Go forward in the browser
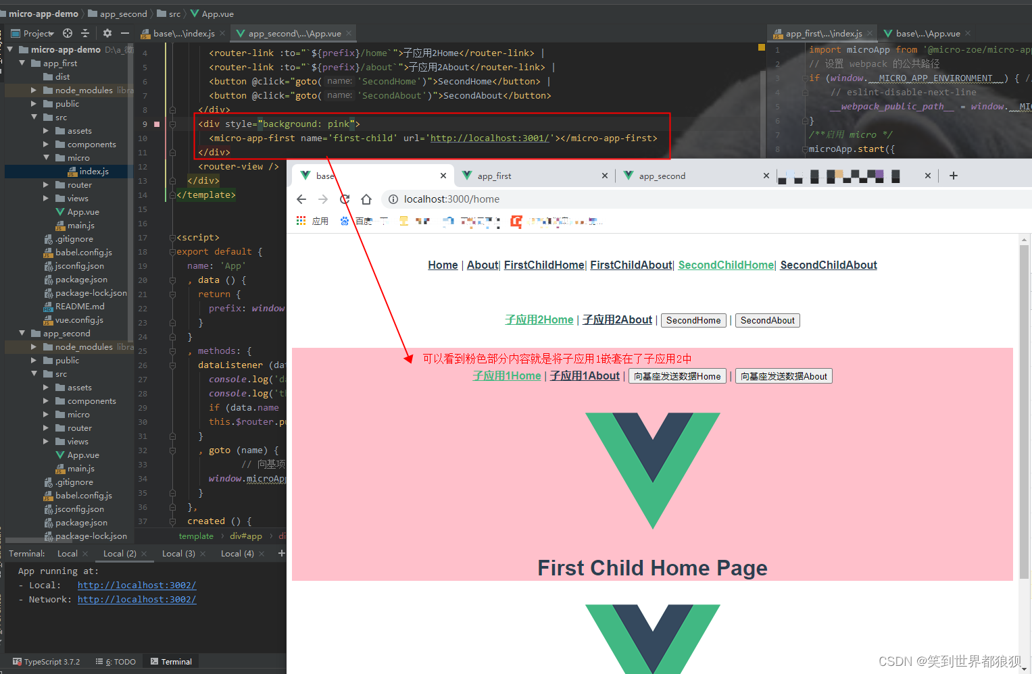 pos(323,199)
